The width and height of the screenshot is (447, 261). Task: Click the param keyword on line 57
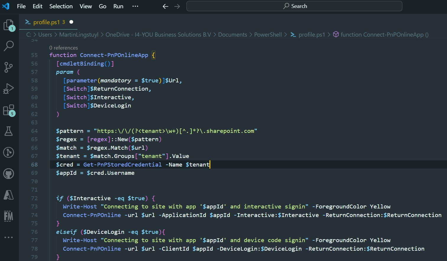[x=64, y=72]
